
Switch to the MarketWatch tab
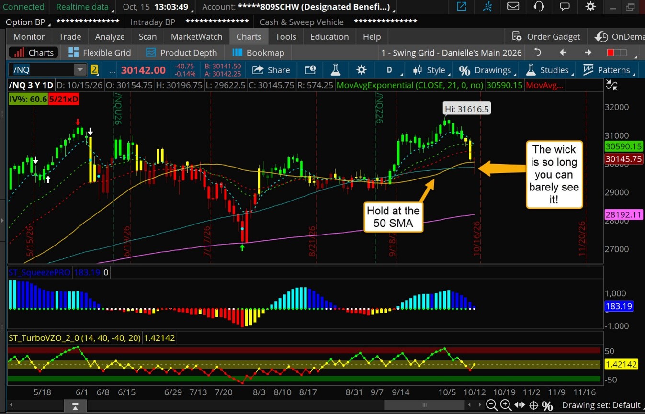click(196, 37)
